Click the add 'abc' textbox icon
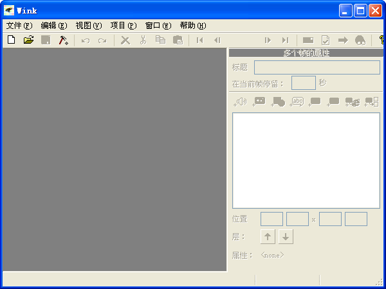This screenshot has width=386, height=289. (297, 101)
